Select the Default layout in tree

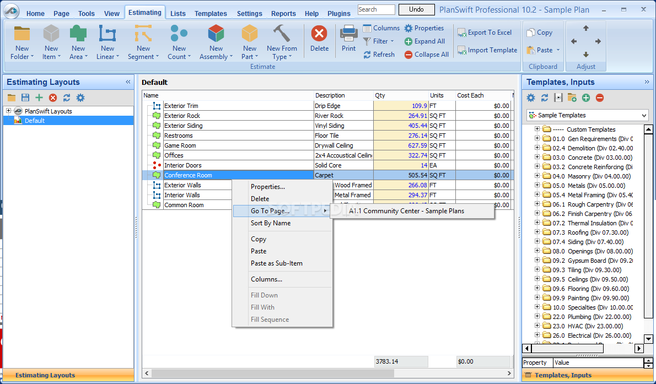point(34,121)
